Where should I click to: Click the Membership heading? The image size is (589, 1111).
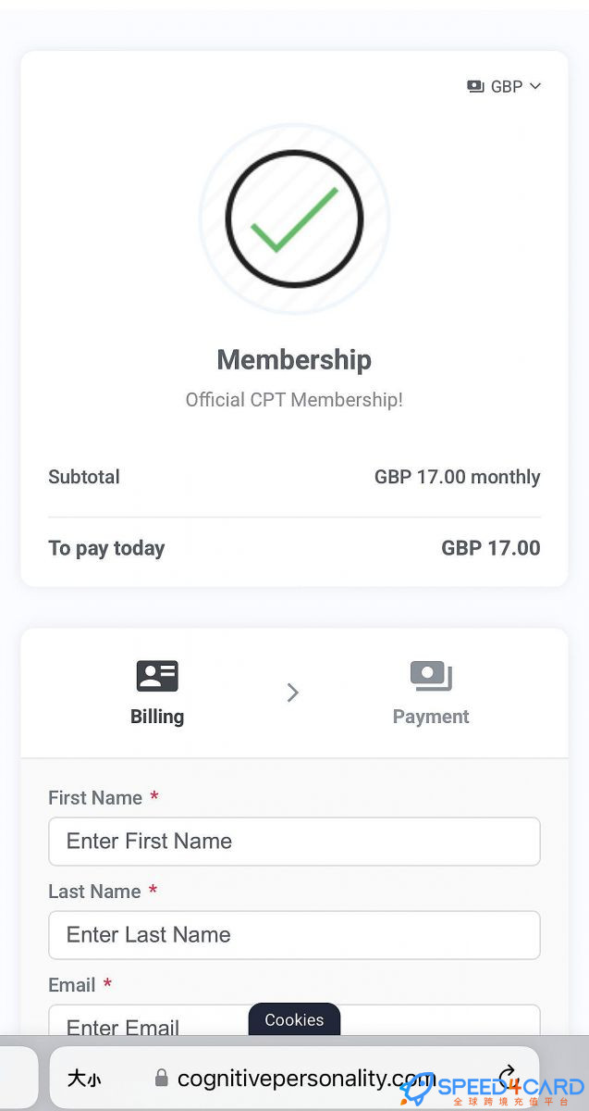[294, 359]
